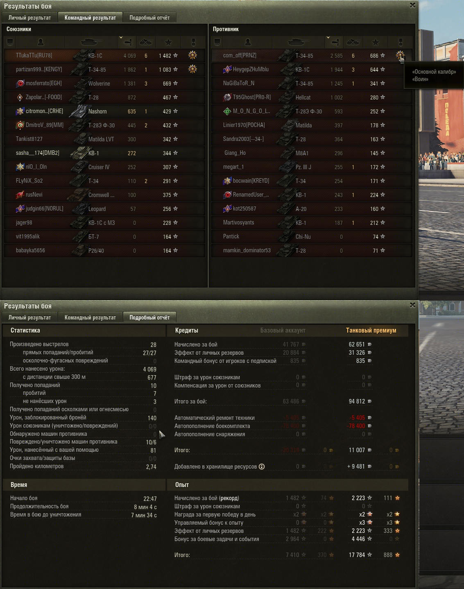Sort enemies by the experience star header
Viewport: 464px width, 589px height.
click(x=376, y=42)
